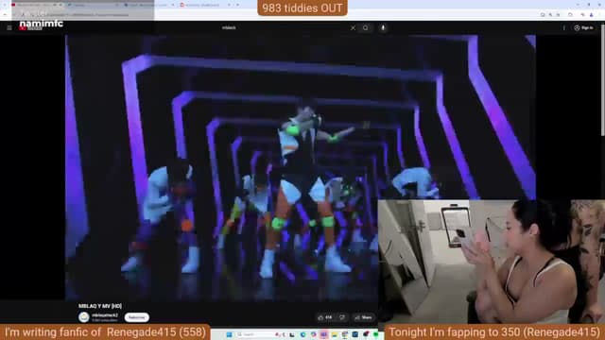Image resolution: width=605 pixels, height=340 pixels.
Task: Open the Windows Start menu
Action: [229, 334]
